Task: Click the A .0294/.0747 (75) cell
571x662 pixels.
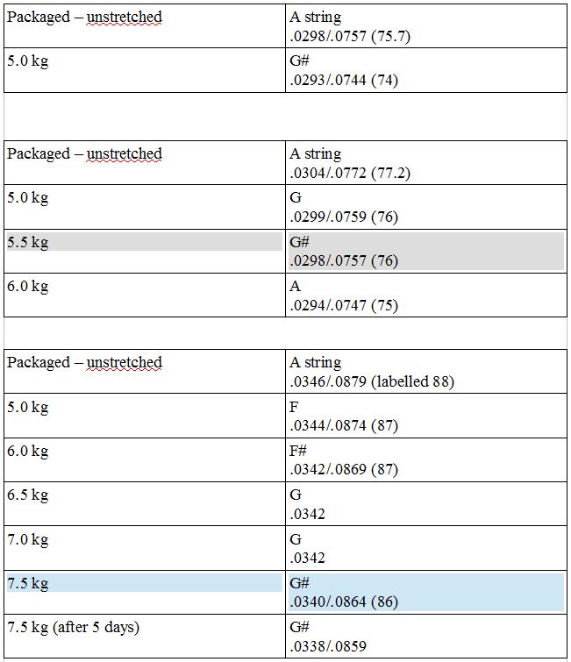Action: coord(426,295)
